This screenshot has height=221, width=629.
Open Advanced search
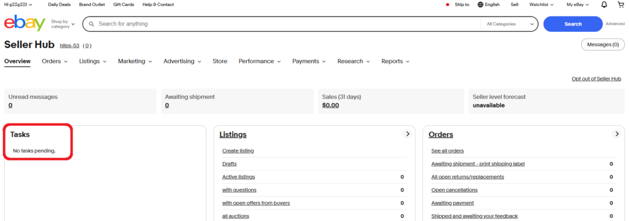pyautogui.click(x=615, y=24)
